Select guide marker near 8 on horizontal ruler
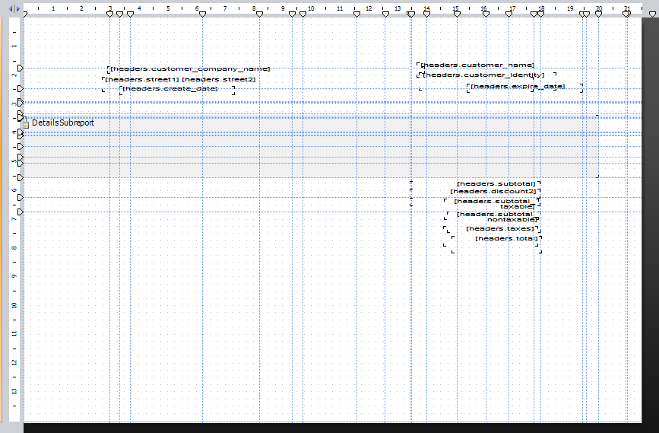 259,14
